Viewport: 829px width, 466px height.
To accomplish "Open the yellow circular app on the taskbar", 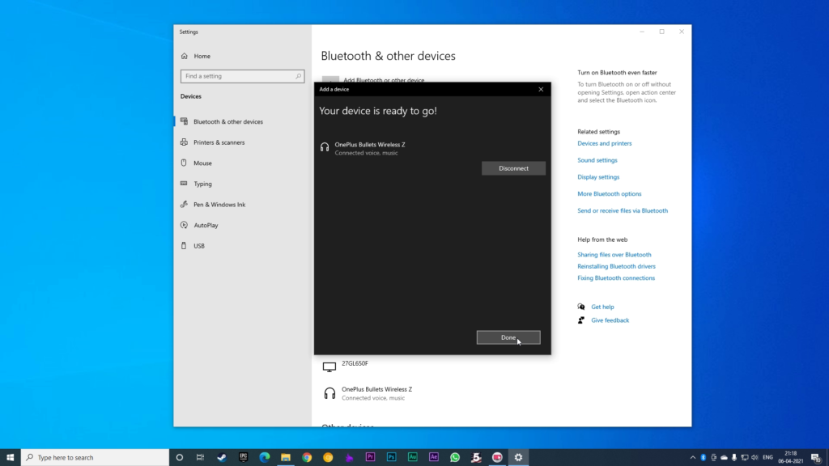I will [x=328, y=457].
